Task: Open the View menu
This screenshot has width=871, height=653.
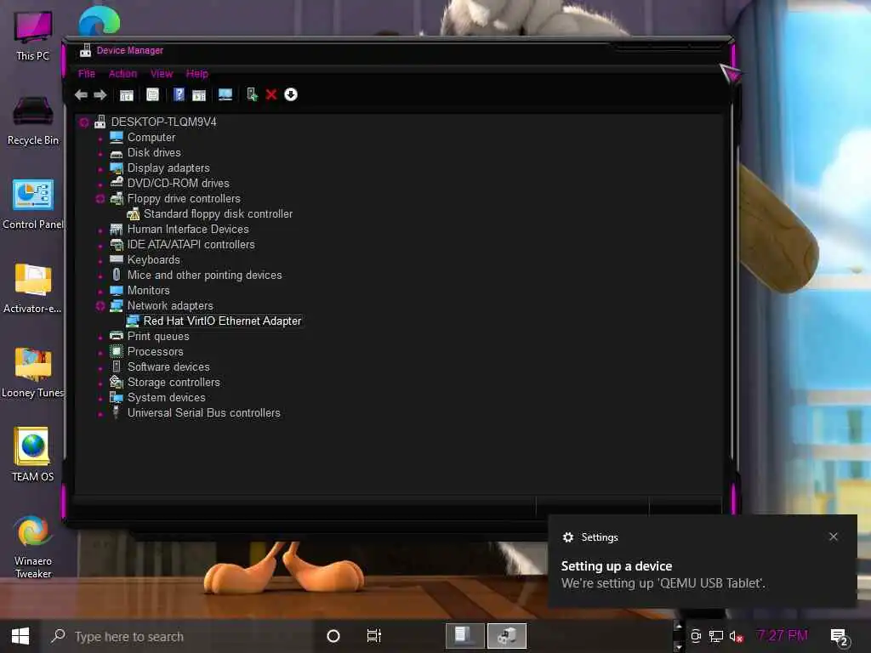Action: tap(162, 73)
